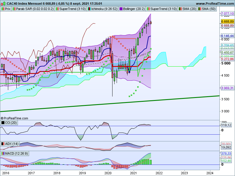The width and height of the screenshot is (235, 176).
Task: Click the 378,33 MACD value label
Action: coord(226,153)
